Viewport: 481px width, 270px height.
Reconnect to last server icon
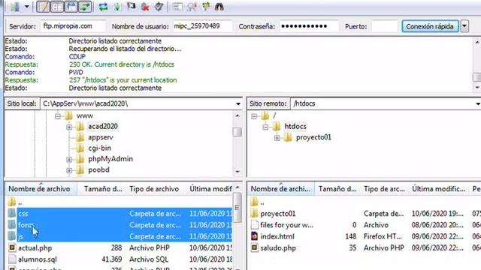159,7
